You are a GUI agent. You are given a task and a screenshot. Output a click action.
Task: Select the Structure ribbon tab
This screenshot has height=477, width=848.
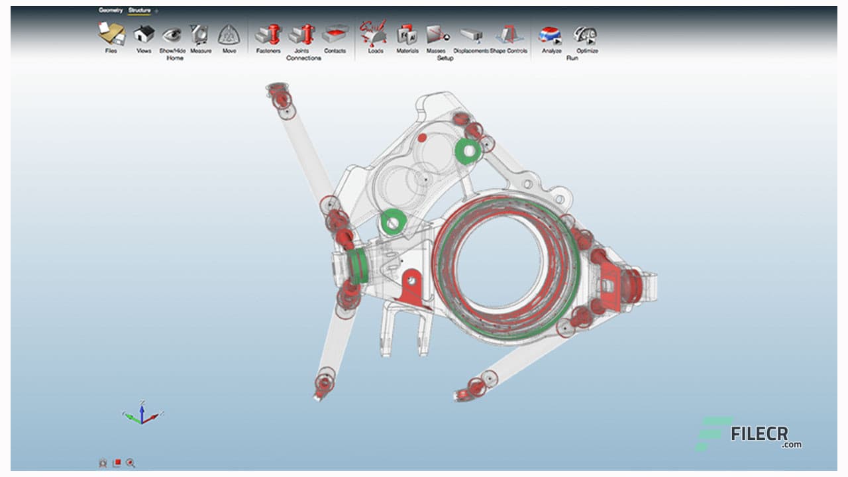[x=139, y=11]
